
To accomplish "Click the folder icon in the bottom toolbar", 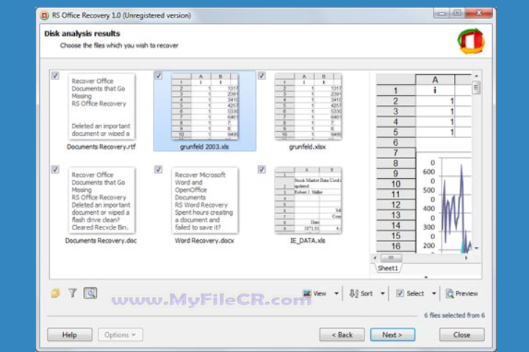I will click(56, 293).
